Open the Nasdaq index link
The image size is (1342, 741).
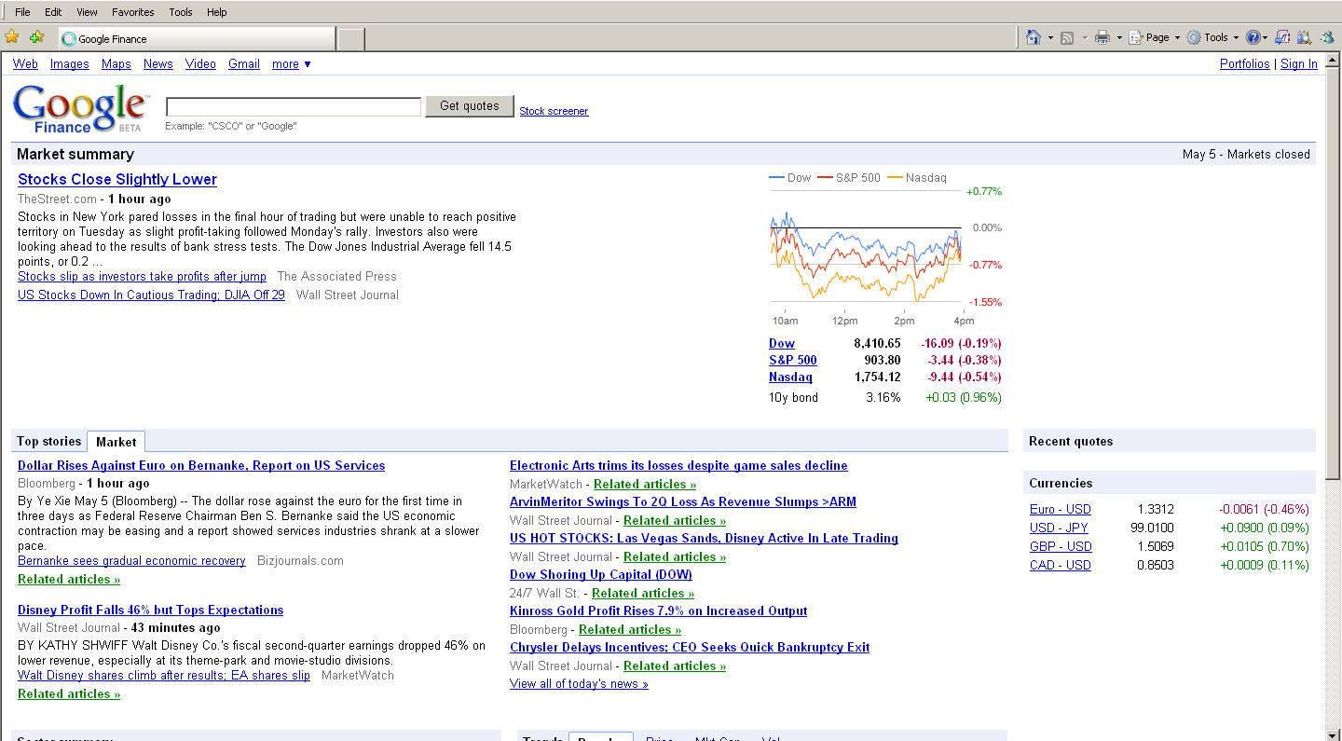pyautogui.click(x=790, y=377)
